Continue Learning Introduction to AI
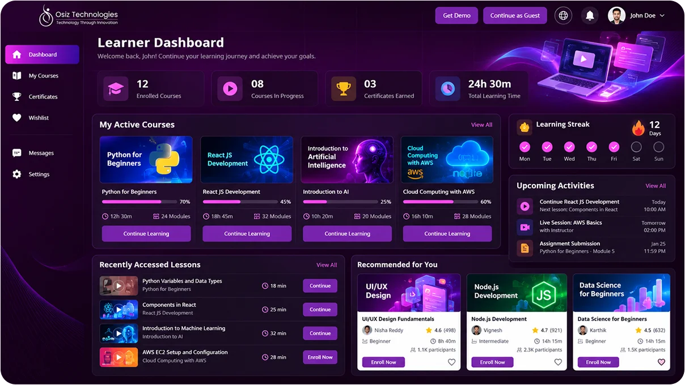Image resolution: width=685 pixels, height=385 pixels. (347, 234)
